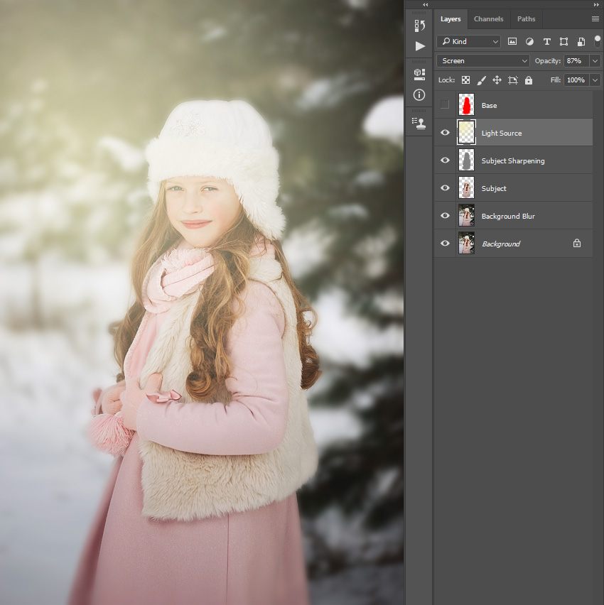Image resolution: width=604 pixels, height=605 pixels.
Task: Click lock transparent pixels icon
Action: coord(465,80)
